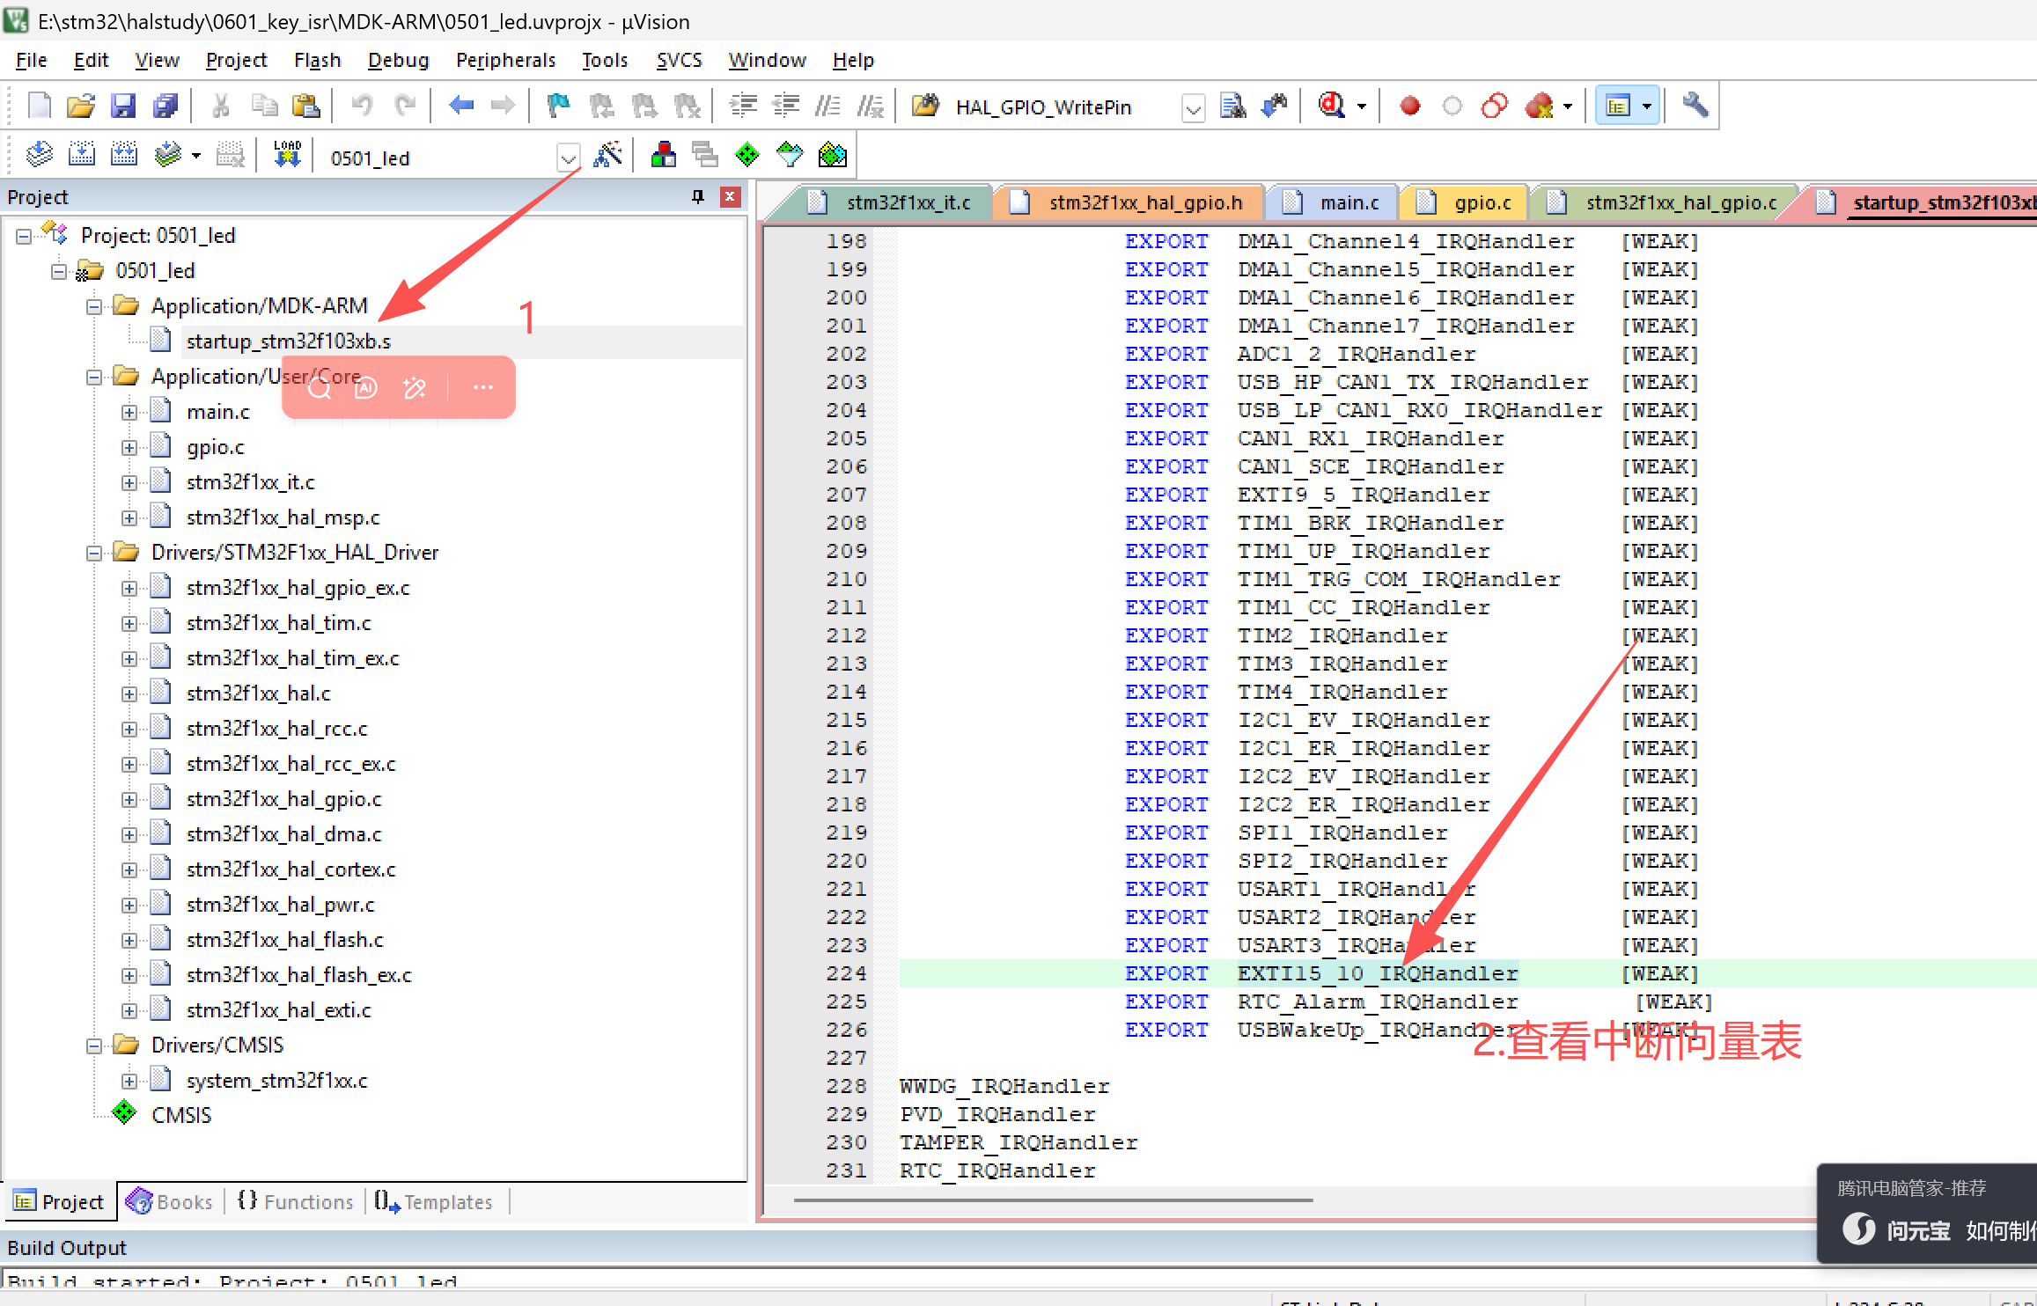Collapse the Drivers/STM32F1xx_HAL_Driver folder
Viewport: 2037px width, 1306px height.
click(x=94, y=553)
